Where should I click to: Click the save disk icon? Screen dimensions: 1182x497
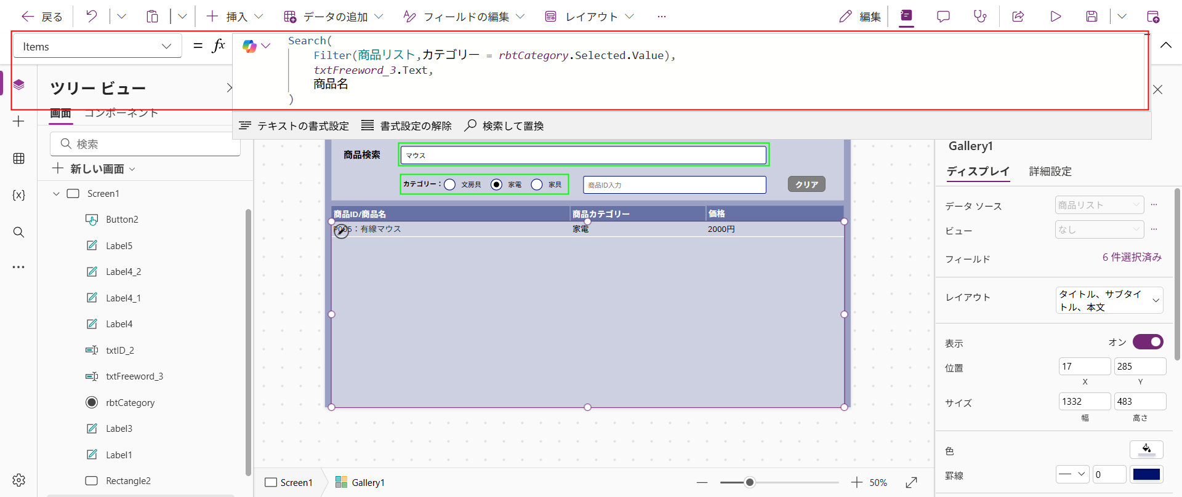(1092, 17)
